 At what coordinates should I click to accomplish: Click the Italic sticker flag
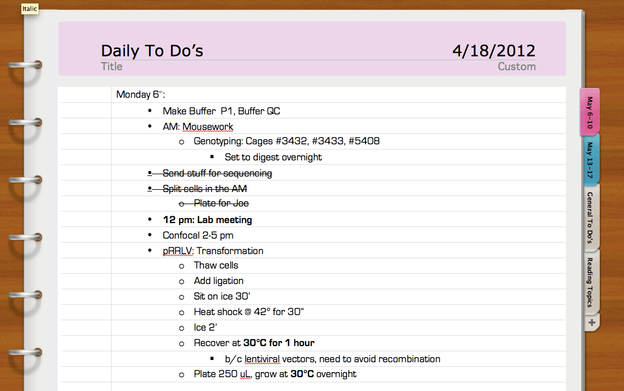click(29, 9)
